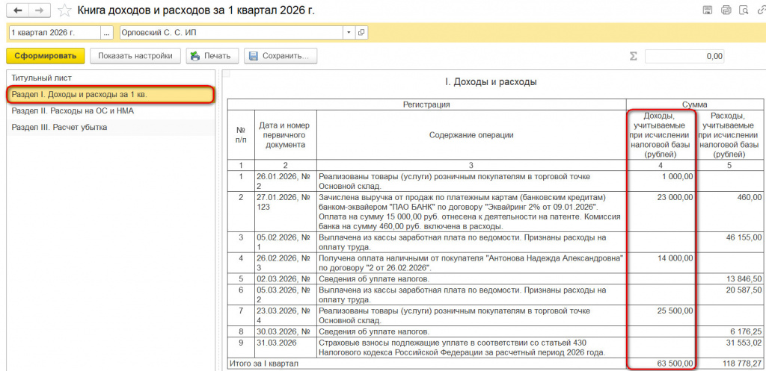Click the heading "I. Доходы и расходы"
Image resolution: width=766 pixels, height=371 pixels.
coord(491,82)
